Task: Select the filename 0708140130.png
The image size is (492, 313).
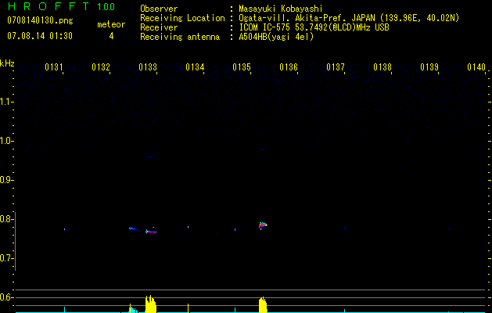Action: [x=40, y=20]
